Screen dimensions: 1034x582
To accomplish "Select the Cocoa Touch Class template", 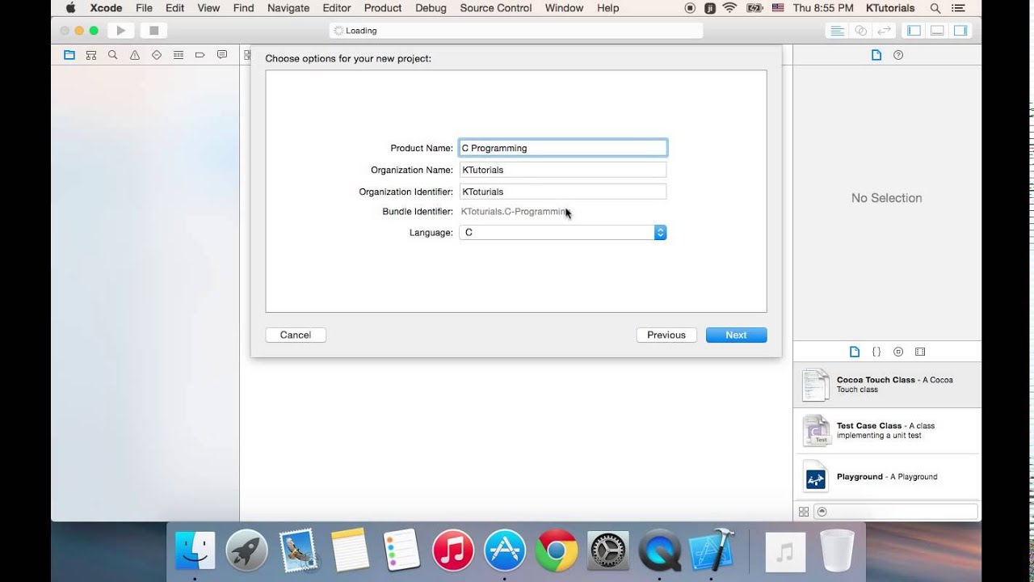I will (887, 385).
